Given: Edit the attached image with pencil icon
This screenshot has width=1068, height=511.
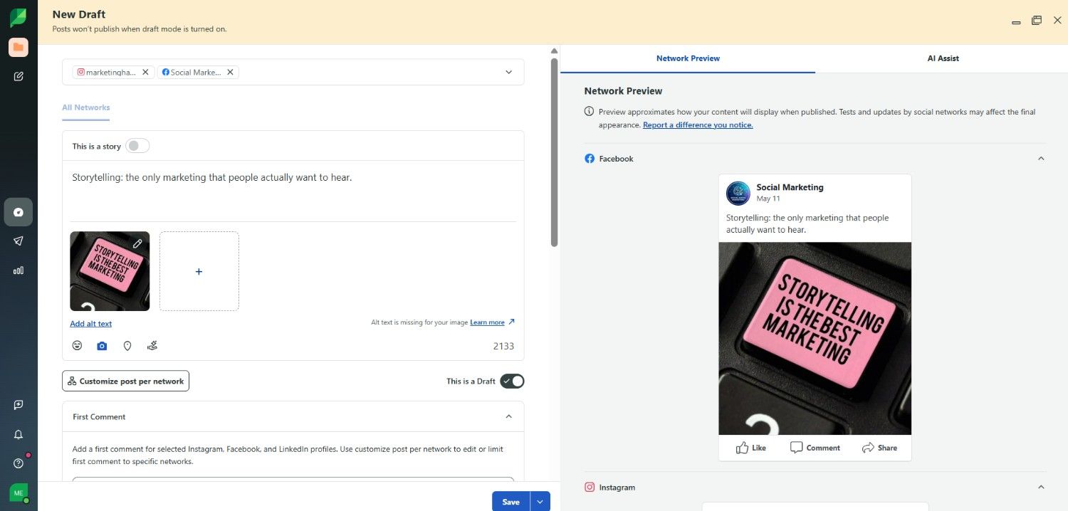Looking at the screenshot, I should click(x=138, y=243).
